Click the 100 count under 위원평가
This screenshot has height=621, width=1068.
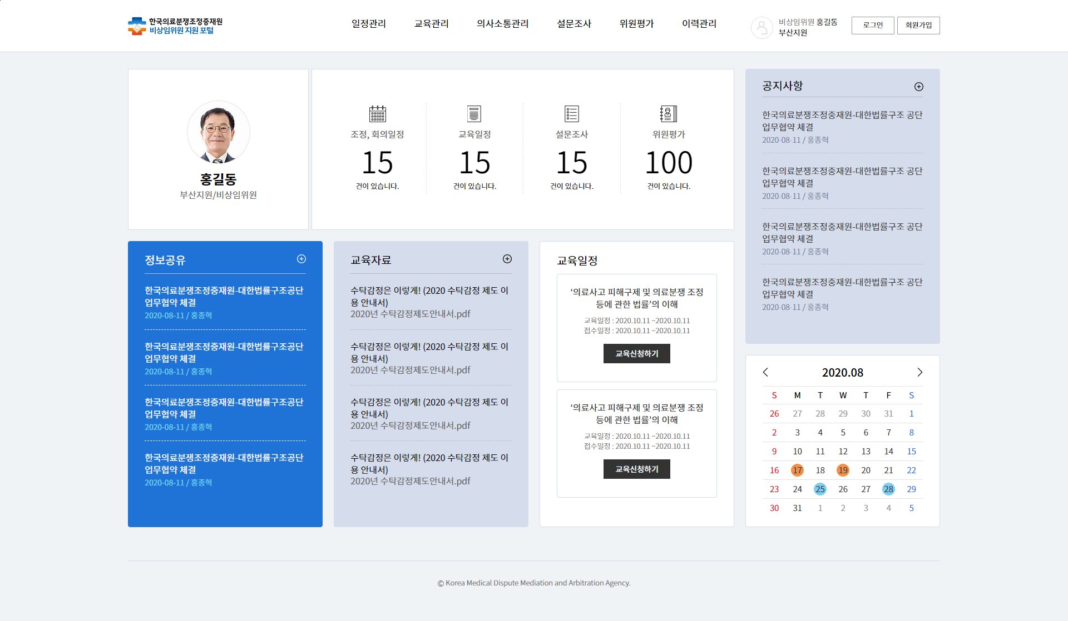tap(669, 163)
